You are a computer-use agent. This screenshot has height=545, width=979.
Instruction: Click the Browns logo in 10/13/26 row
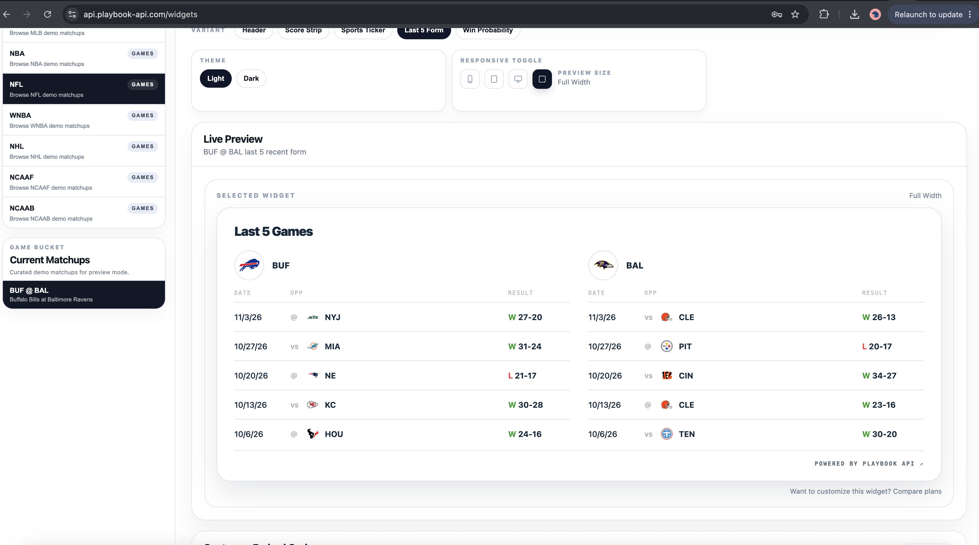coord(667,405)
